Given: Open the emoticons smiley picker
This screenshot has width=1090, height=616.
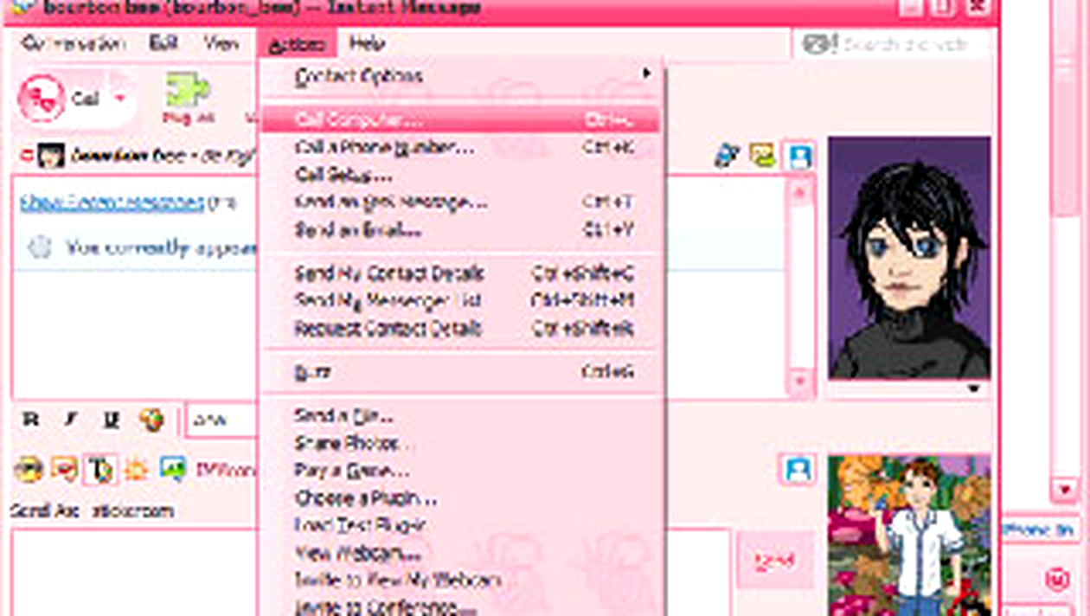Looking at the screenshot, I should (x=29, y=469).
